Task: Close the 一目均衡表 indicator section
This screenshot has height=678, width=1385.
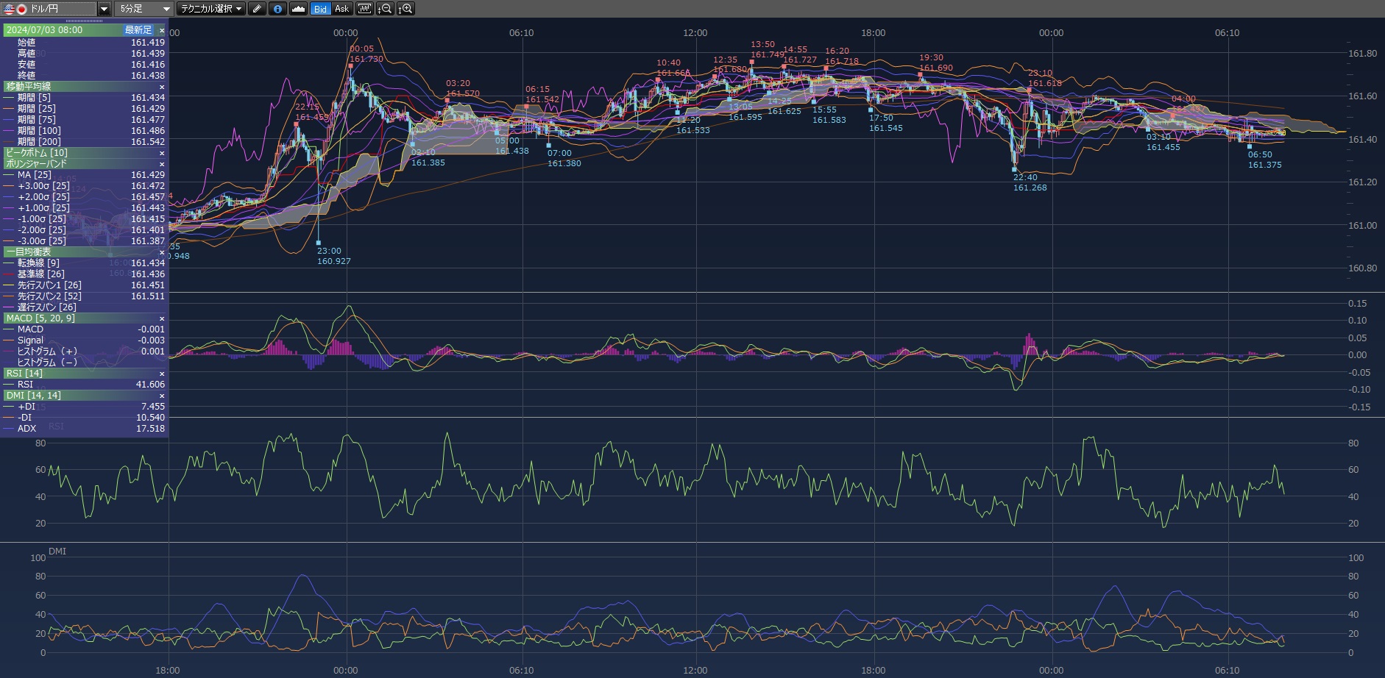Action: (162, 252)
